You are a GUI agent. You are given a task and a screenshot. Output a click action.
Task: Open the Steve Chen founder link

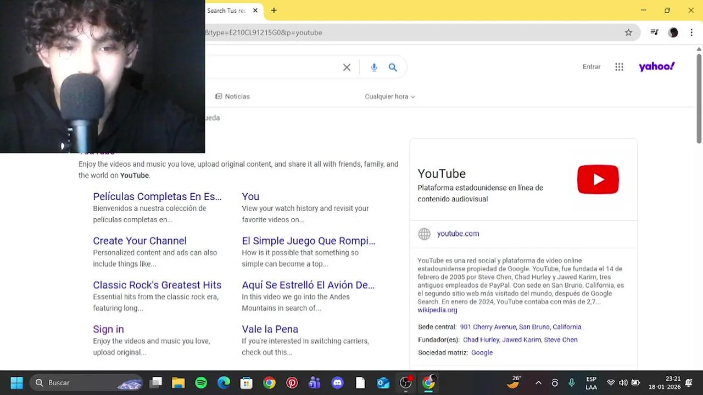pos(561,340)
